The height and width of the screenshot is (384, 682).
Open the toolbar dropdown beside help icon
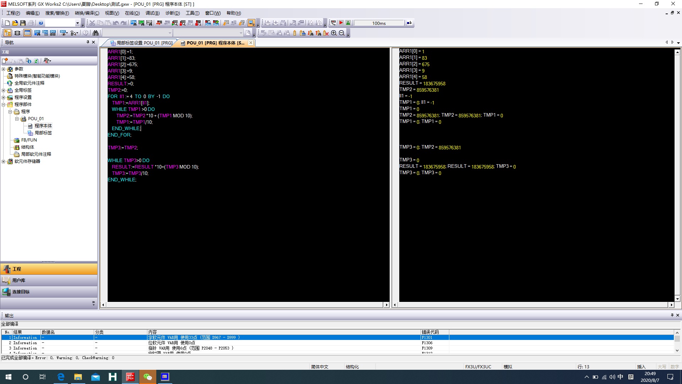77,23
